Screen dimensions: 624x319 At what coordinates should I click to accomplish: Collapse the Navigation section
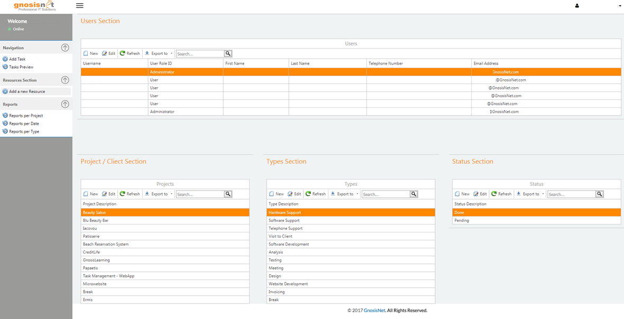65,48
